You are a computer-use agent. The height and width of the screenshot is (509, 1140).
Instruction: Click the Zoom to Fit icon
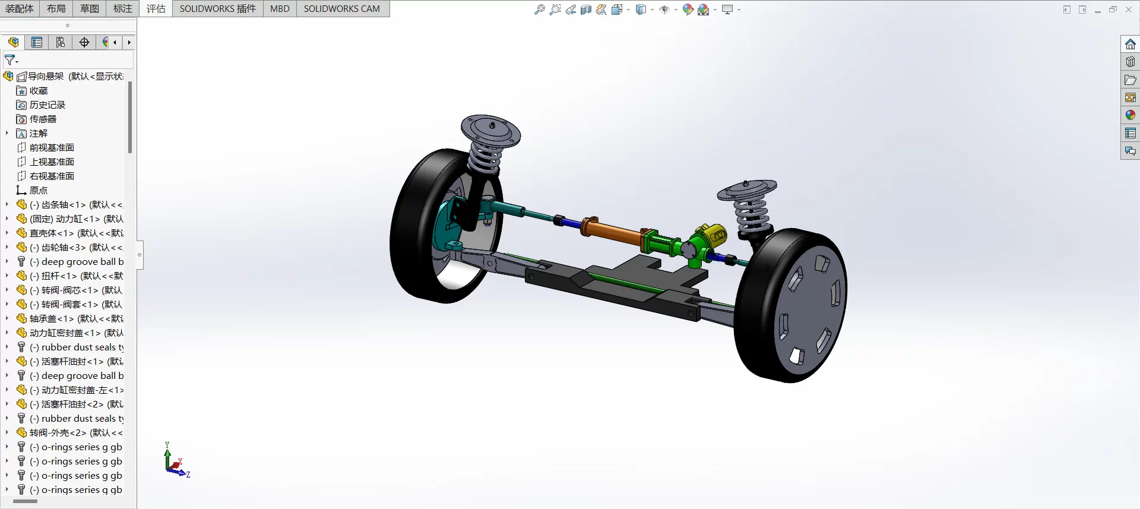(539, 10)
